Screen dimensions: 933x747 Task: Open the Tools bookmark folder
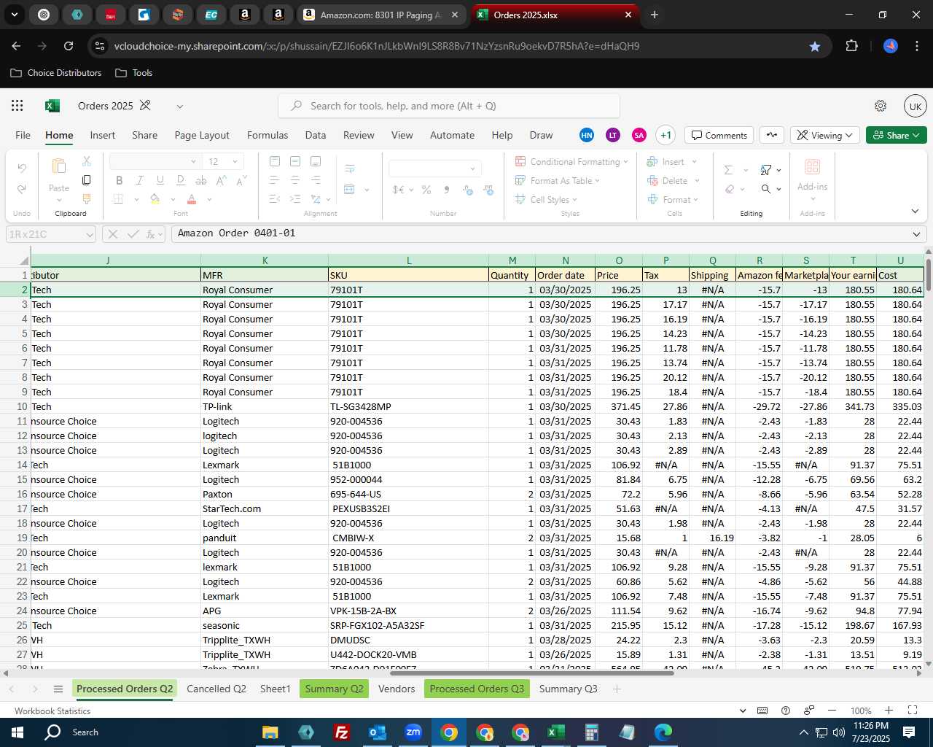[134, 73]
